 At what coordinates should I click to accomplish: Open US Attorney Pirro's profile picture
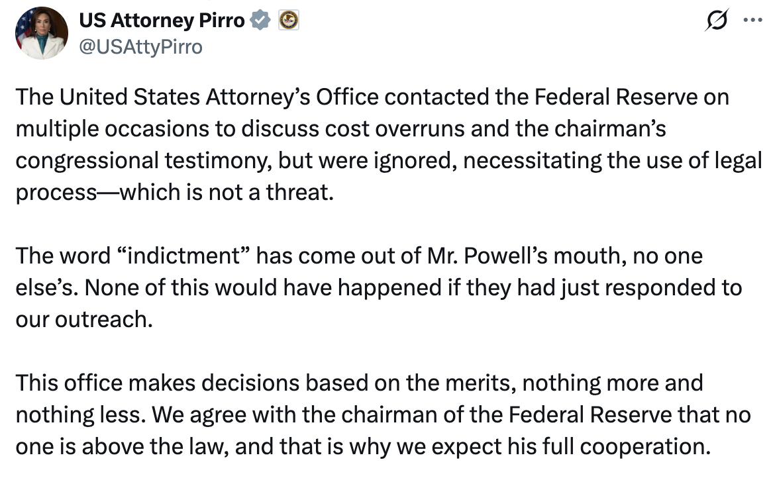pyautogui.click(x=41, y=33)
